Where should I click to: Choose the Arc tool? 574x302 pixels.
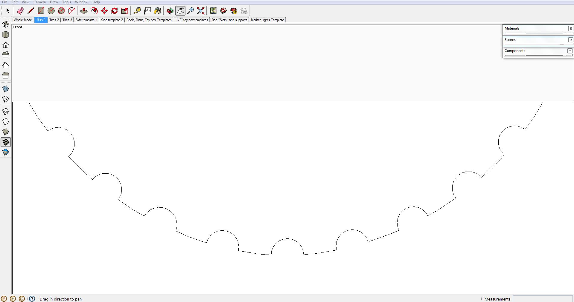click(x=71, y=11)
